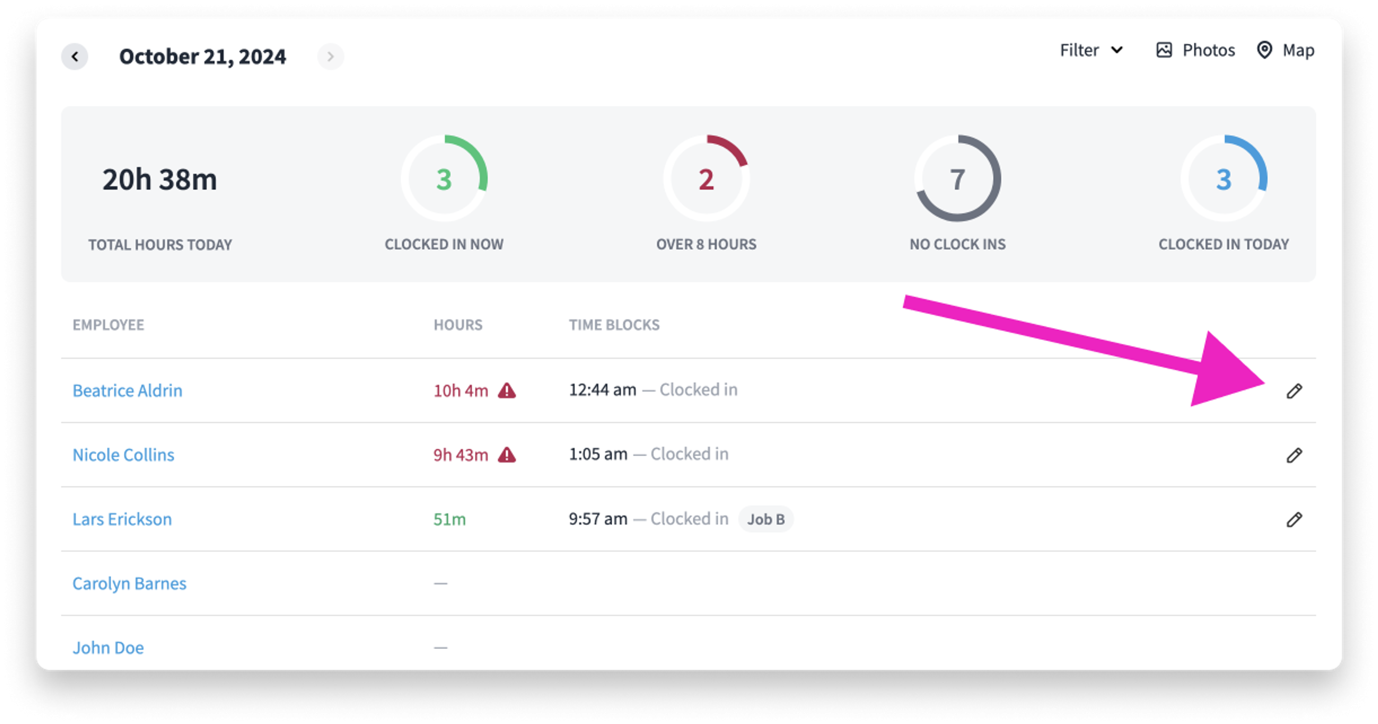Viewport: 1378px width, 724px height.
Task: Click the Hours column header
Action: (458, 325)
